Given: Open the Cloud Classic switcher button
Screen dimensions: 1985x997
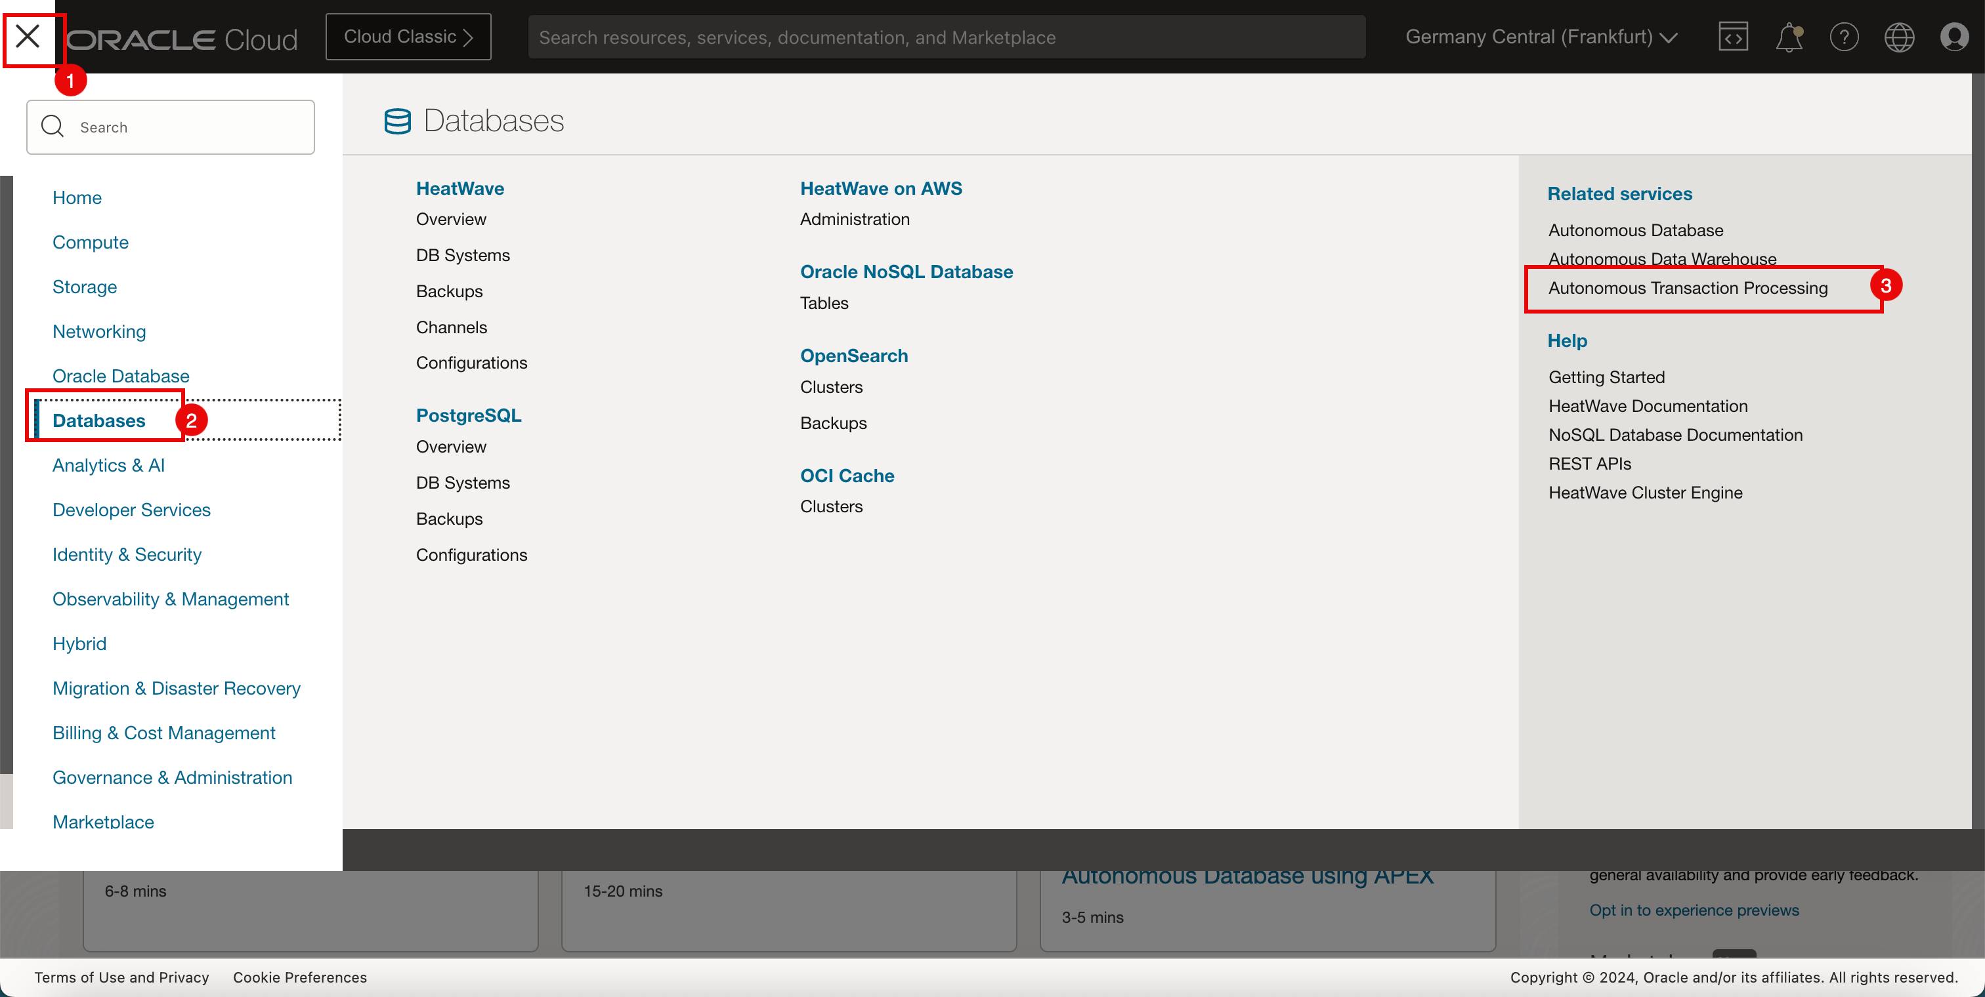Looking at the screenshot, I should [x=408, y=37].
